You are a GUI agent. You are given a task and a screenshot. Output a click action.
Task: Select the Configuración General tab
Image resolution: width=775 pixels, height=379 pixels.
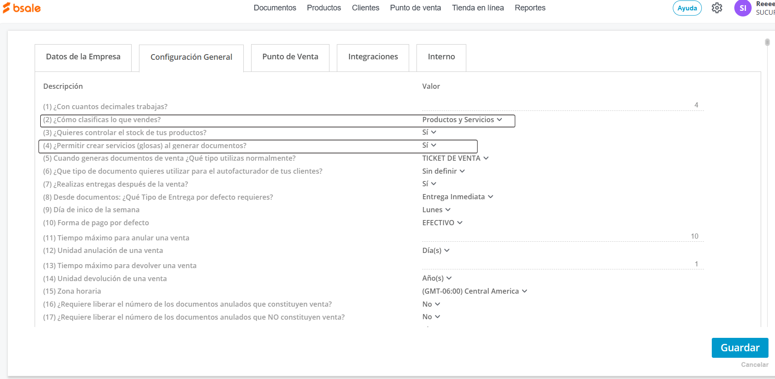pyautogui.click(x=191, y=58)
